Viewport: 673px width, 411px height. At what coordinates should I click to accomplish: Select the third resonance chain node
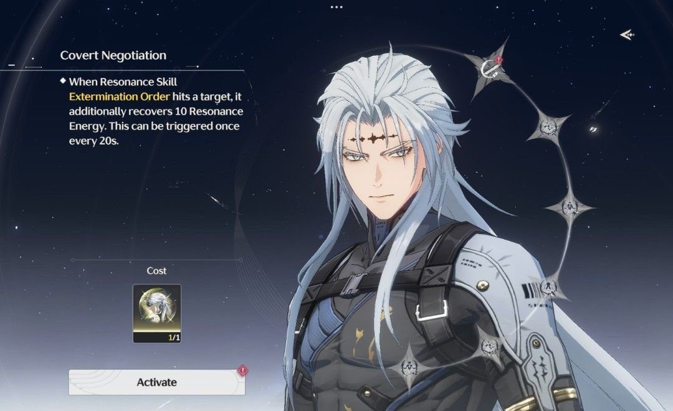click(x=570, y=208)
